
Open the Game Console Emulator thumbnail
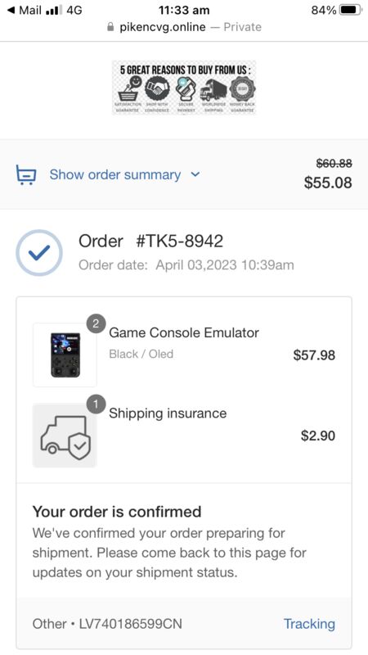tap(65, 355)
